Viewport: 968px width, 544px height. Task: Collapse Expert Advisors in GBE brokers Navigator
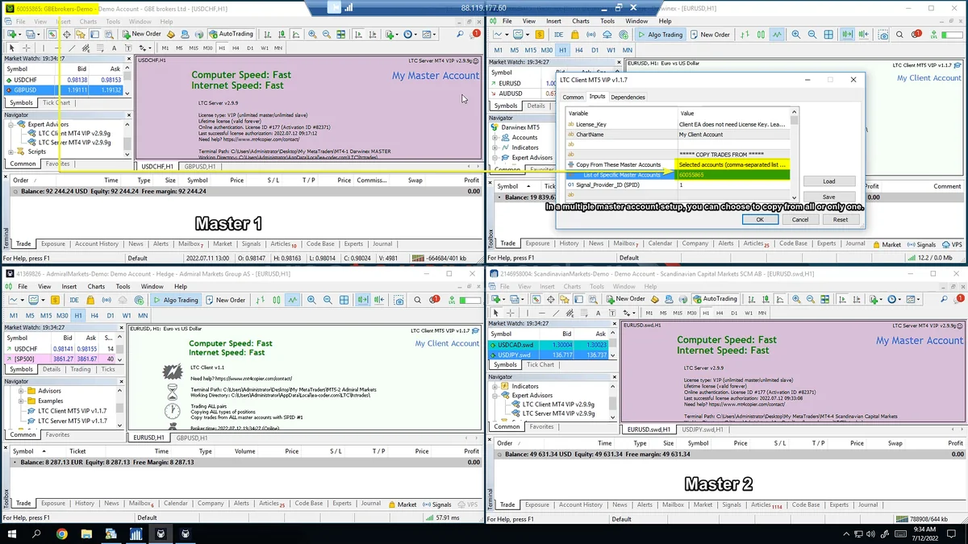[10, 125]
